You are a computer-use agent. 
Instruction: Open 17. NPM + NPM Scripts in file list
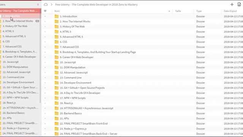pos(73,98)
